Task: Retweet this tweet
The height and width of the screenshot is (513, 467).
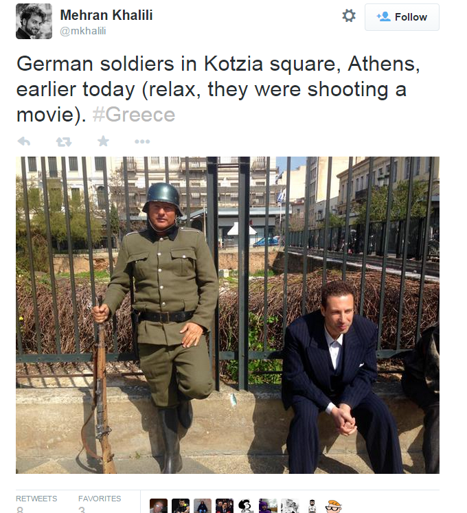Action: 63,141
